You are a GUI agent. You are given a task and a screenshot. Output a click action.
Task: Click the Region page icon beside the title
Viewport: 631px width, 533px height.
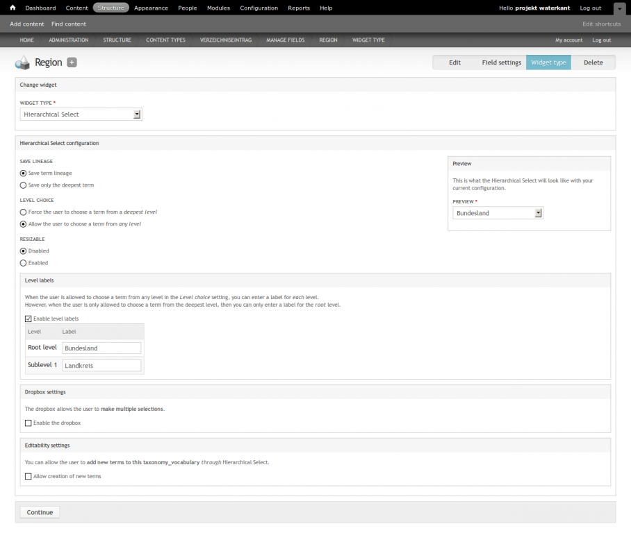click(23, 63)
